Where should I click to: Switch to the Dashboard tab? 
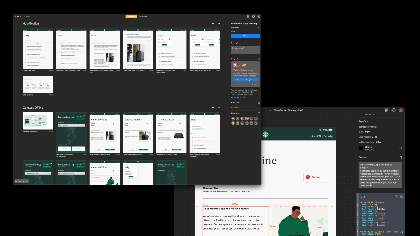pyautogui.click(x=131, y=17)
